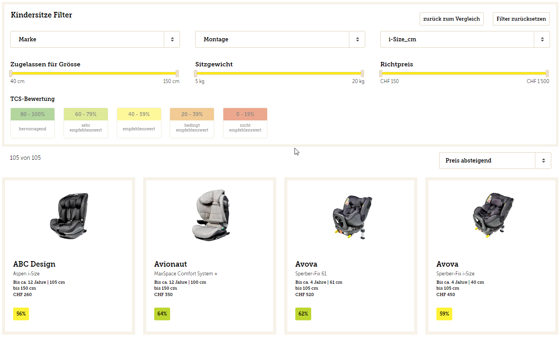The image size is (560, 337).
Task: Click the minimum Grösse slider handle
Action: click(x=11, y=73)
